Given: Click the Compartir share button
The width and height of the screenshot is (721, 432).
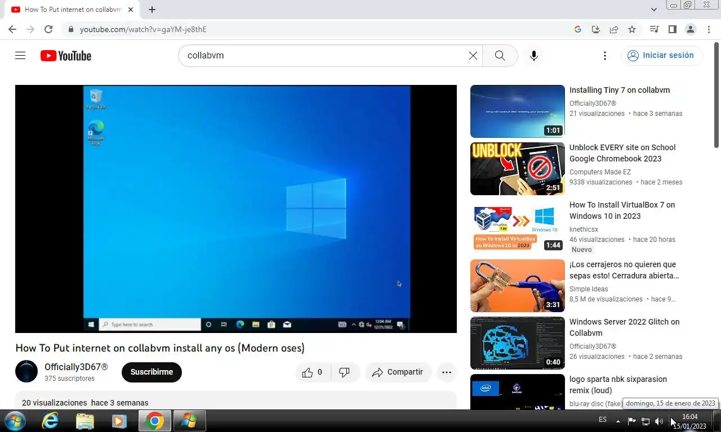Looking at the screenshot, I should point(398,372).
